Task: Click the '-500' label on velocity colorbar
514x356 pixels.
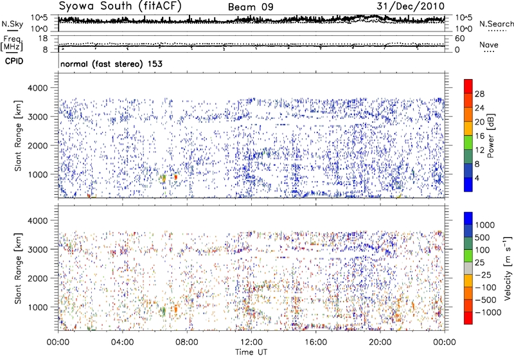Action: click(486, 300)
